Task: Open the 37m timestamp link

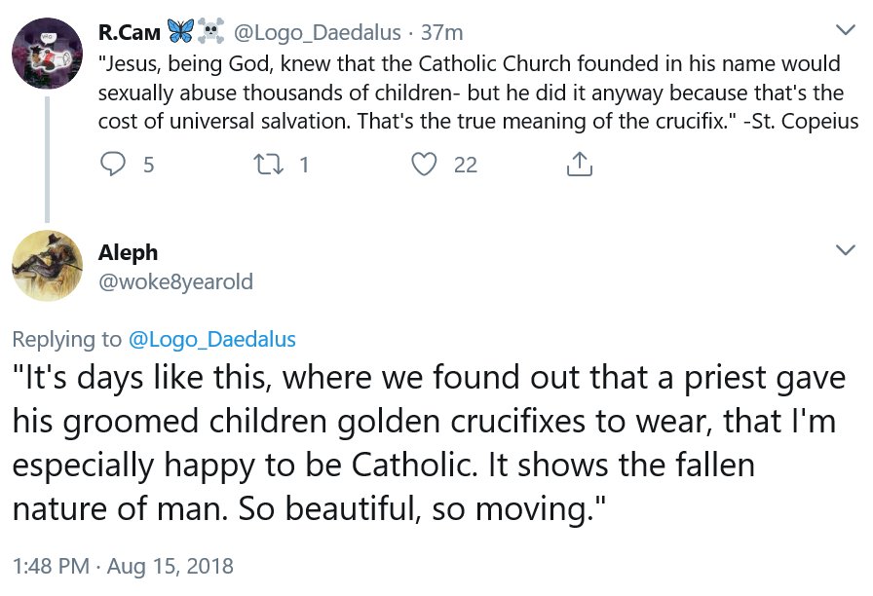Action: [440, 32]
